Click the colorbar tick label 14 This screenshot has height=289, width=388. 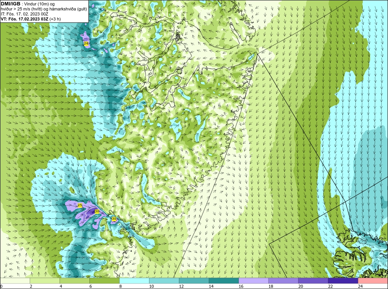click(211, 286)
